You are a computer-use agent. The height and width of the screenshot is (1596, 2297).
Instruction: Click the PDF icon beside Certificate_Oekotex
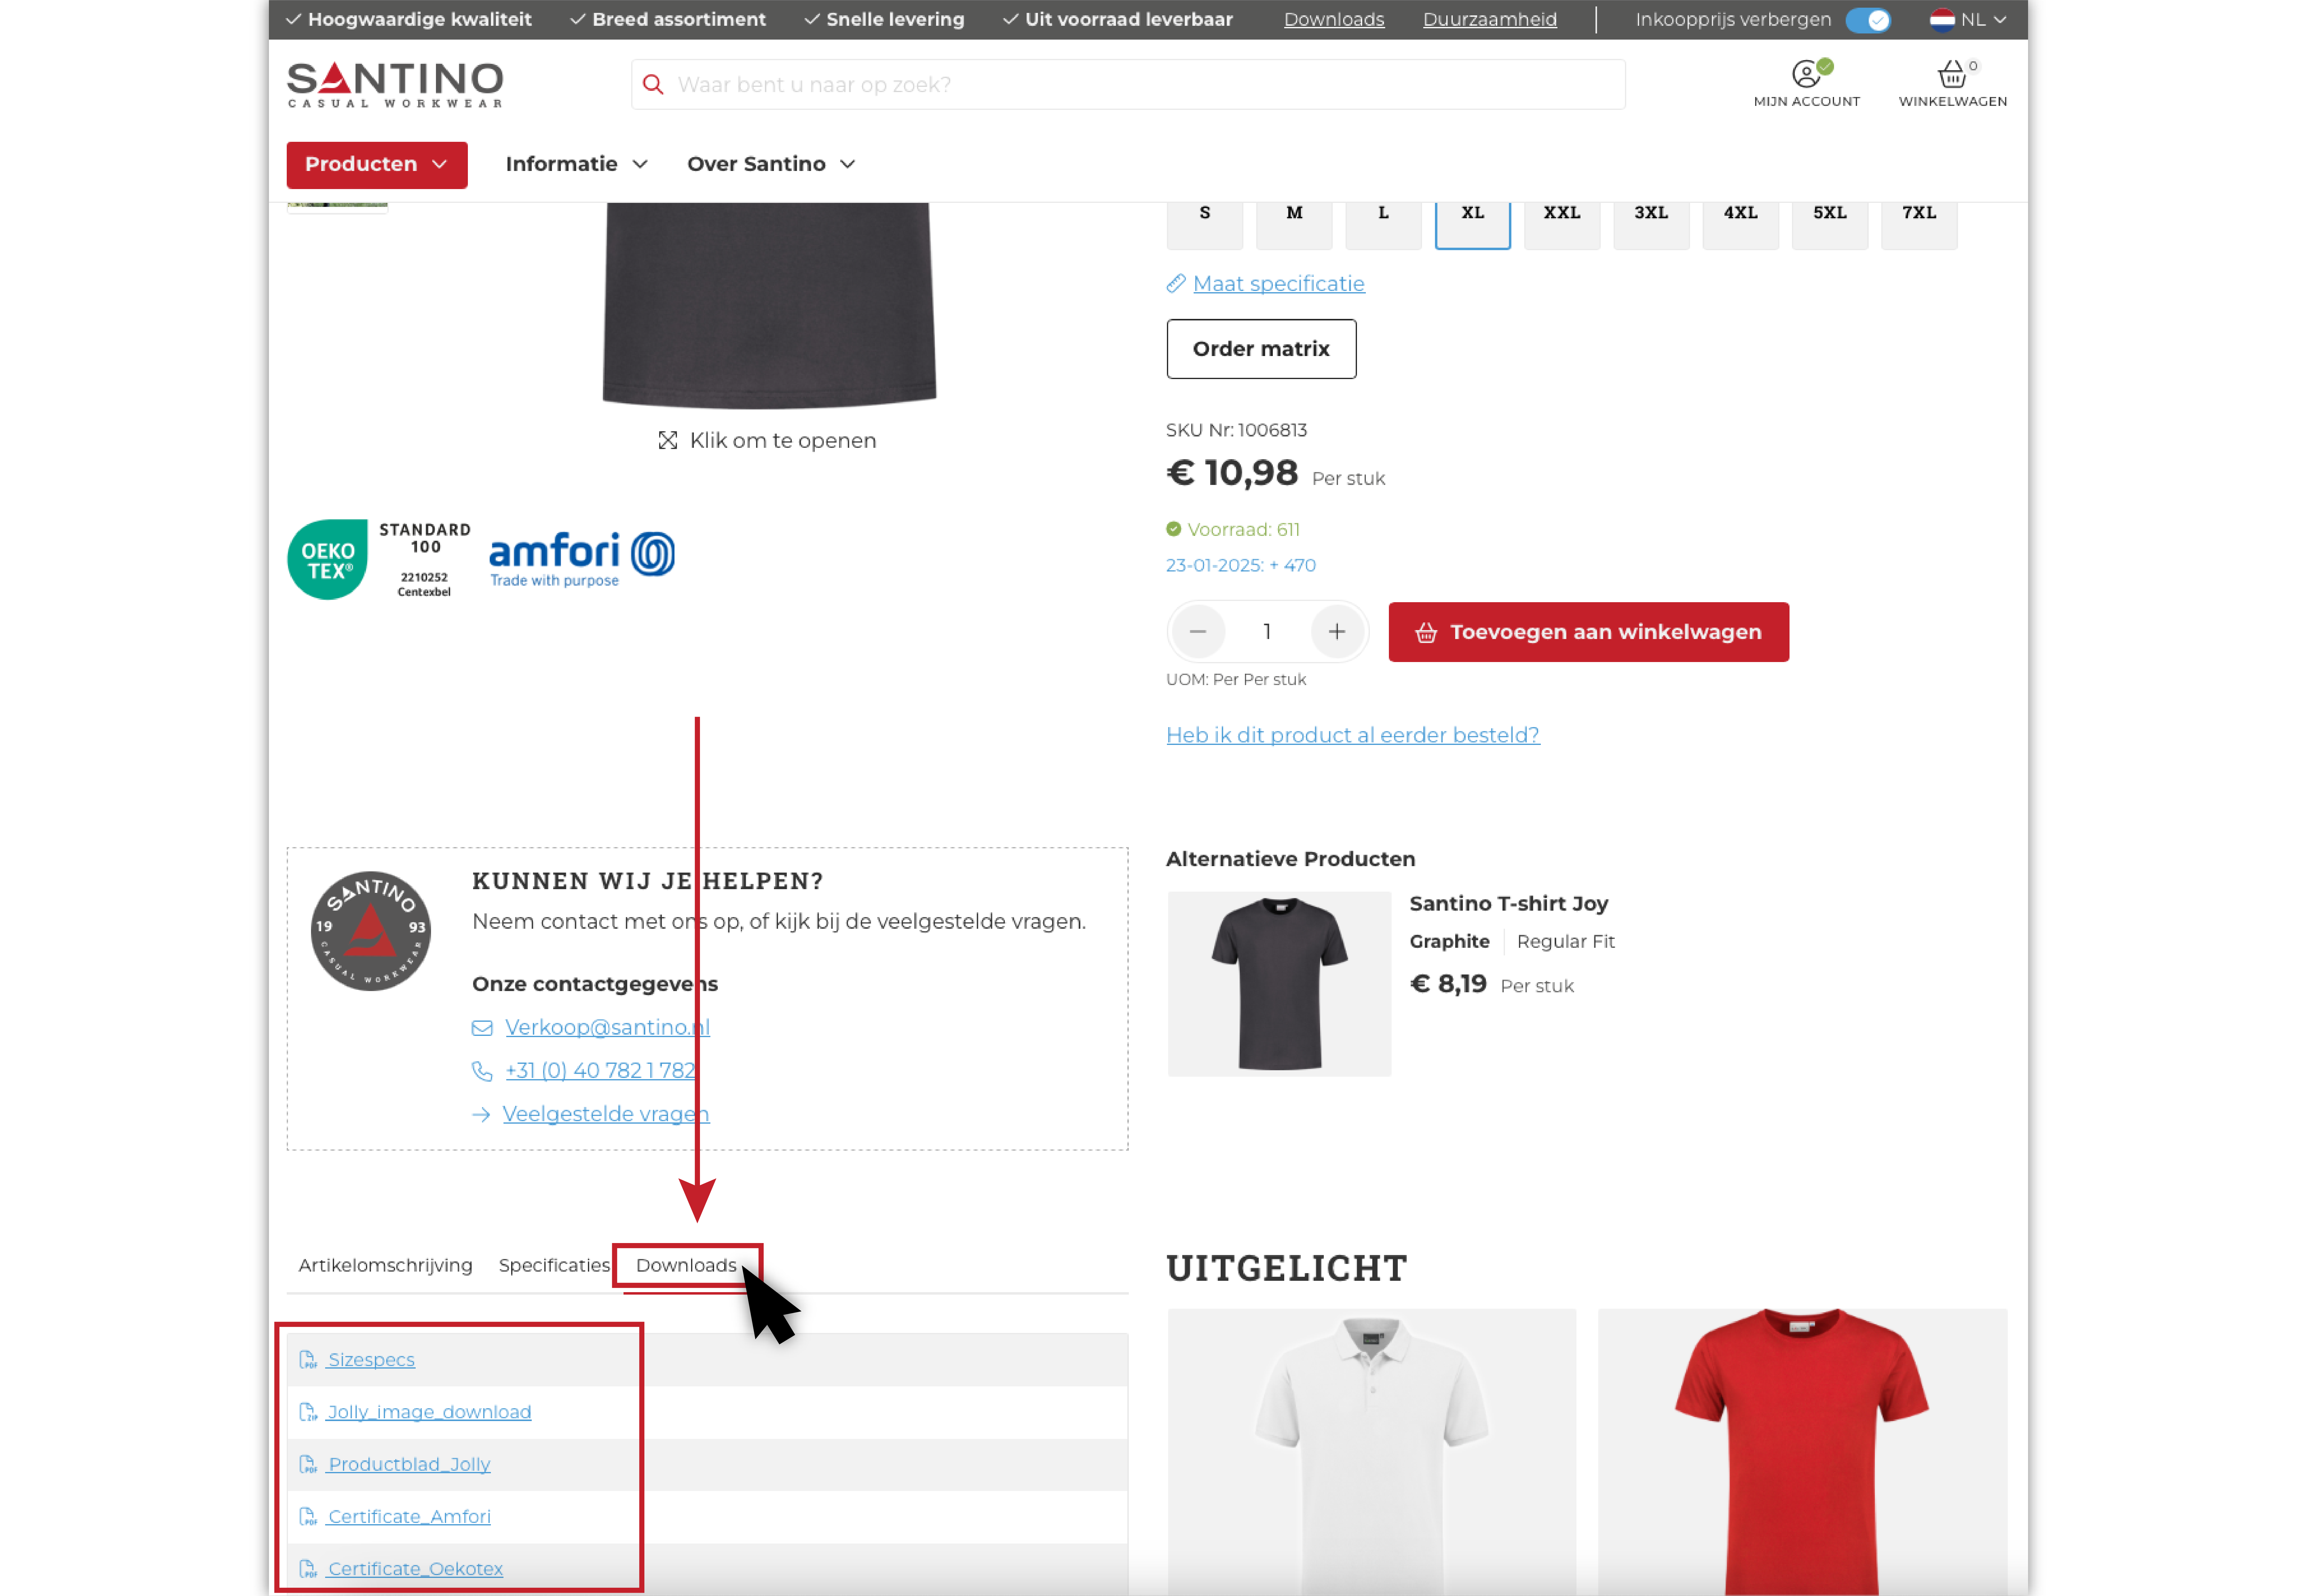click(308, 1569)
